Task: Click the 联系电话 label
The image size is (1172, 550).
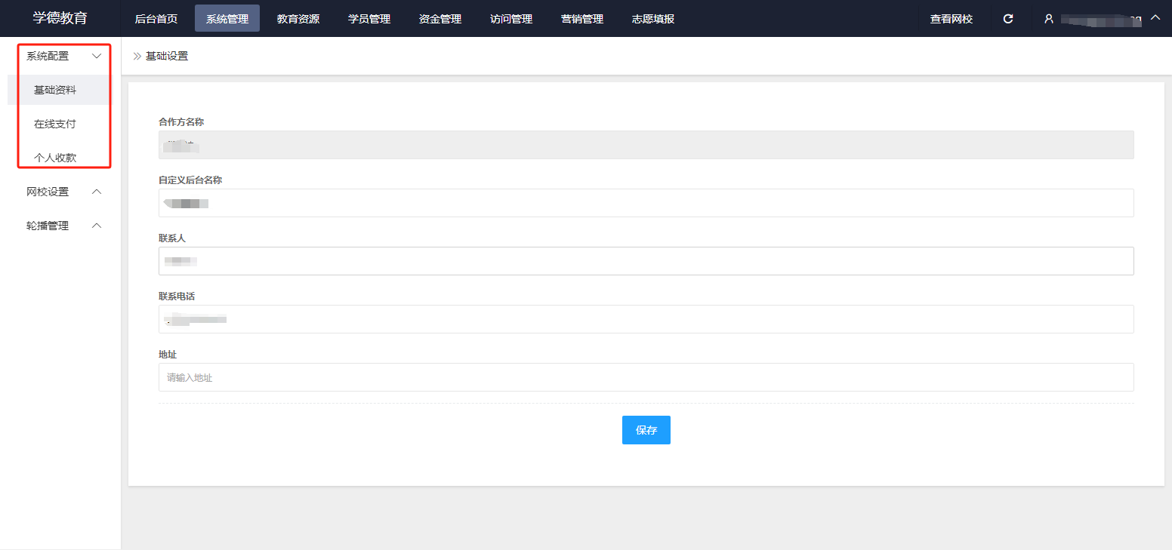Action: (177, 296)
